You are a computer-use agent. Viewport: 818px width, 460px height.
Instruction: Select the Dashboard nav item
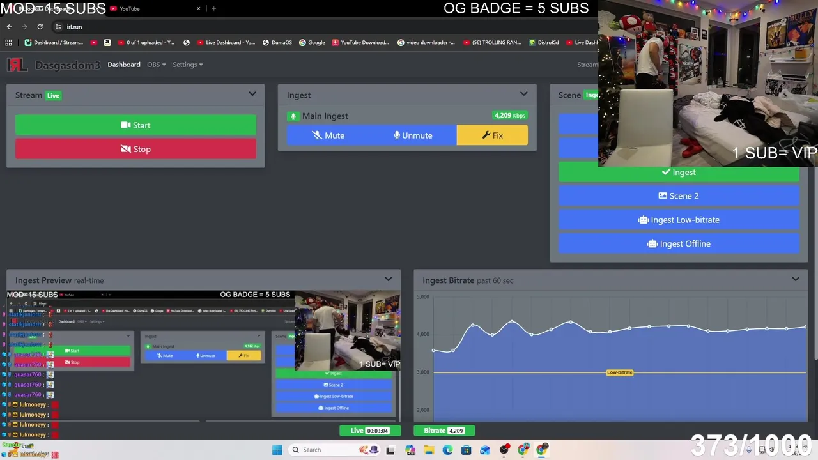124,65
